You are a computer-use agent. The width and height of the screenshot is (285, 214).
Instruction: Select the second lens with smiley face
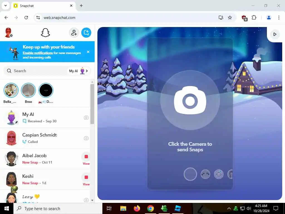[x=219, y=174]
